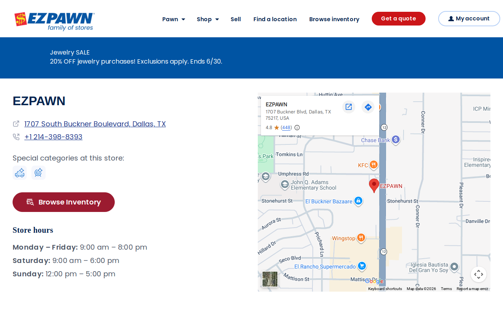503x314 pixels.
Task: Click the EZPAWN family of stores logo
Action: pyautogui.click(x=55, y=21)
